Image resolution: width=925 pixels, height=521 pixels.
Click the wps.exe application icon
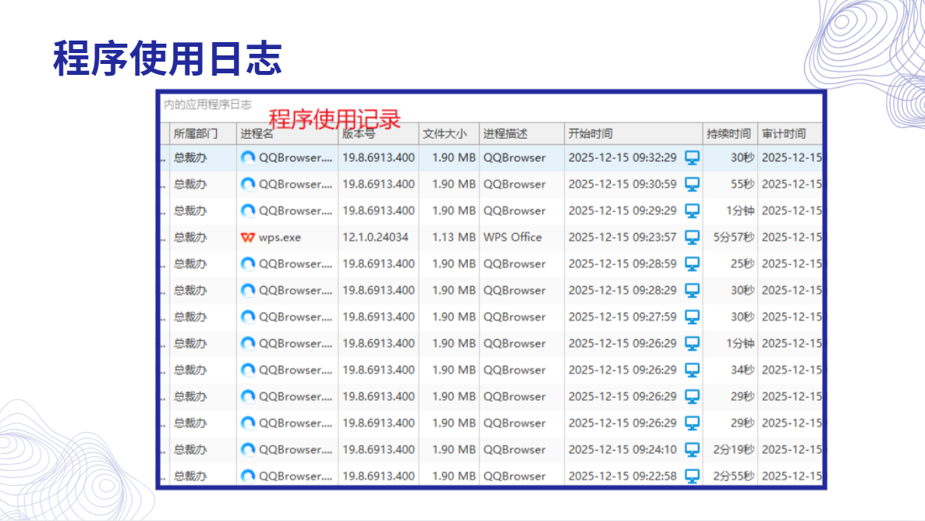248,237
